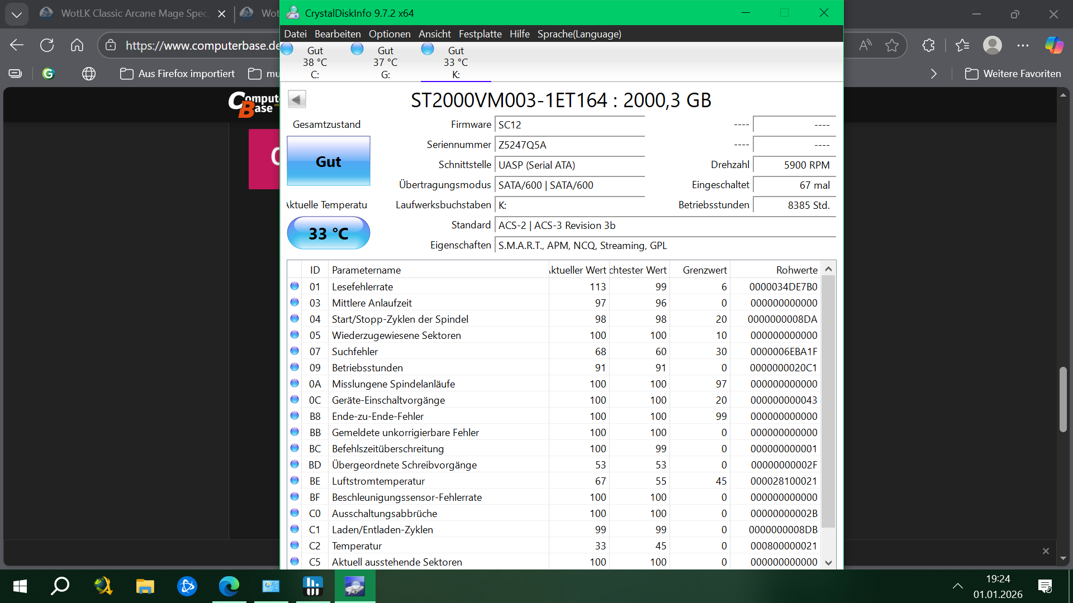Viewport: 1073px width, 603px height.
Task: Click the status orb for Lesefehlerrate row
Action: tap(295, 286)
